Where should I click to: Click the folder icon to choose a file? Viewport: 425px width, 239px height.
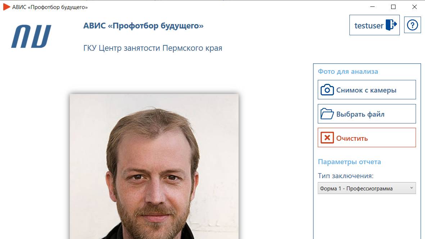click(327, 114)
